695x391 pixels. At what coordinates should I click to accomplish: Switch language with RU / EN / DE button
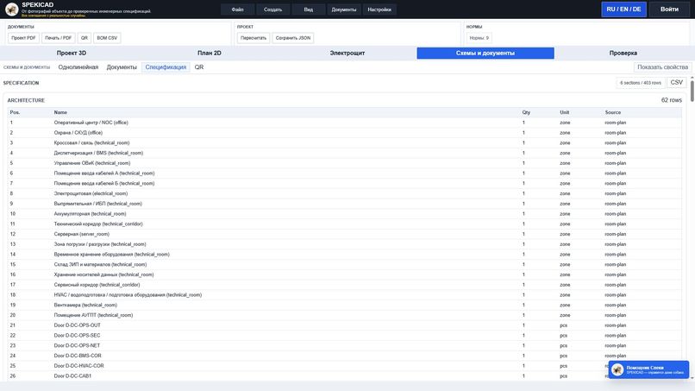click(x=623, y=9)
